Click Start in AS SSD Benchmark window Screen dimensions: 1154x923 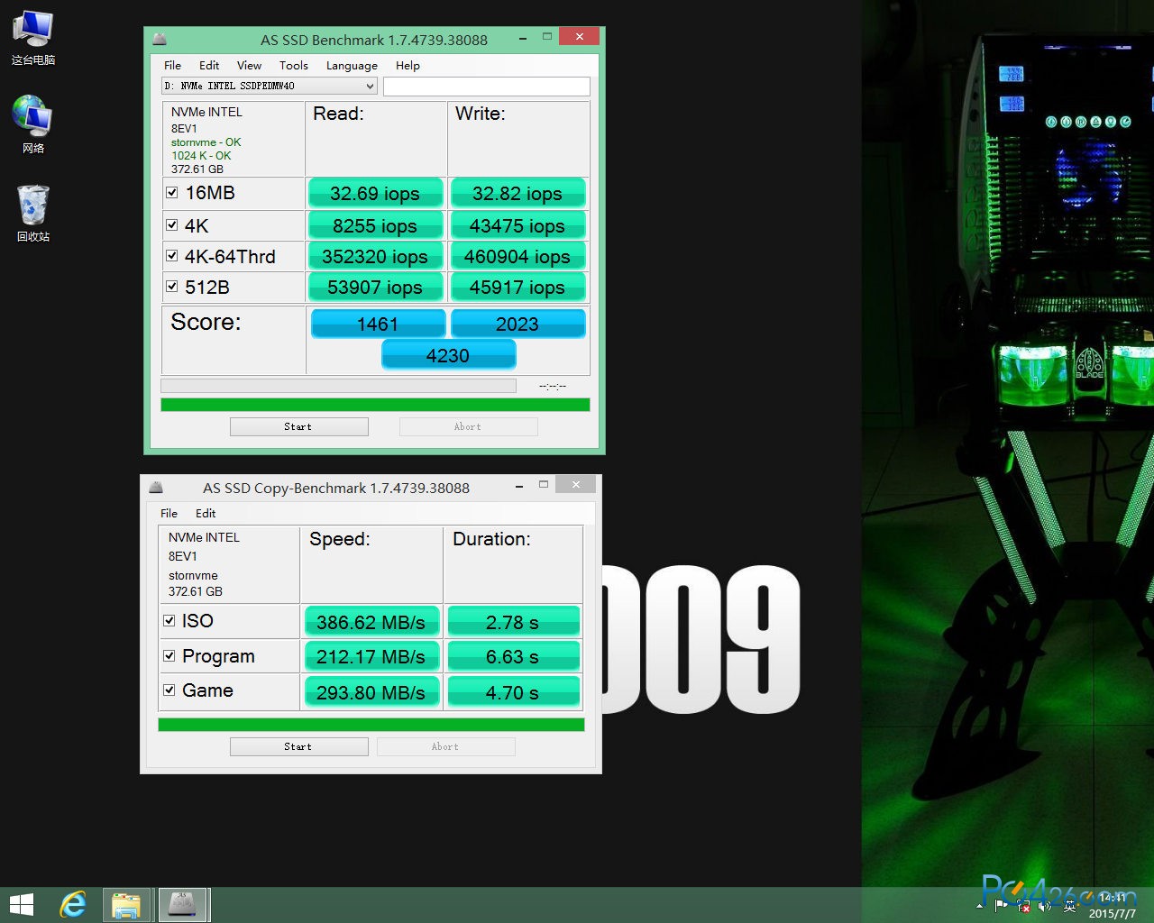[298, 426]
